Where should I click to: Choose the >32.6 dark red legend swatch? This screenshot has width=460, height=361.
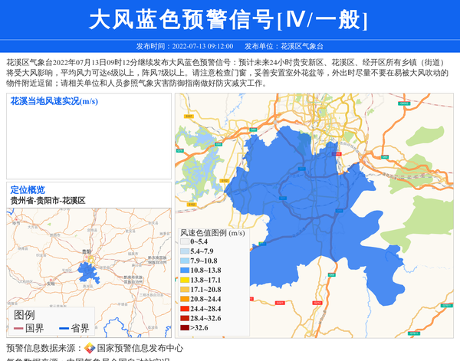[x=185, y=328]
